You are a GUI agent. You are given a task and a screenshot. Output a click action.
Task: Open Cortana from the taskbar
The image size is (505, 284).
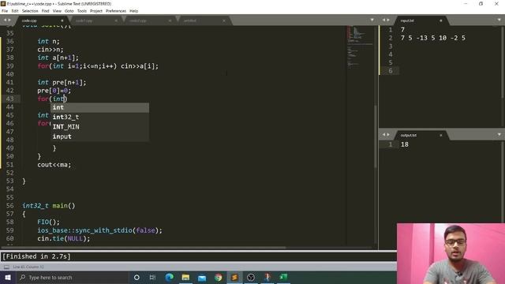coord(137,278)
